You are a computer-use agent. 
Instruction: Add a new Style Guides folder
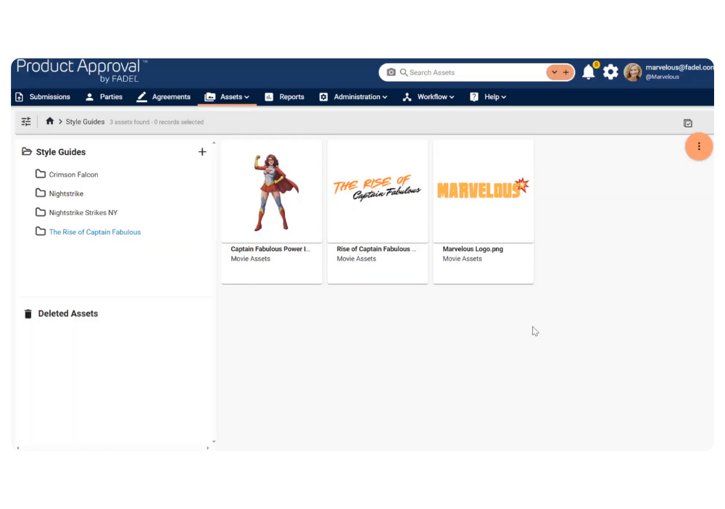coord(202,152)
